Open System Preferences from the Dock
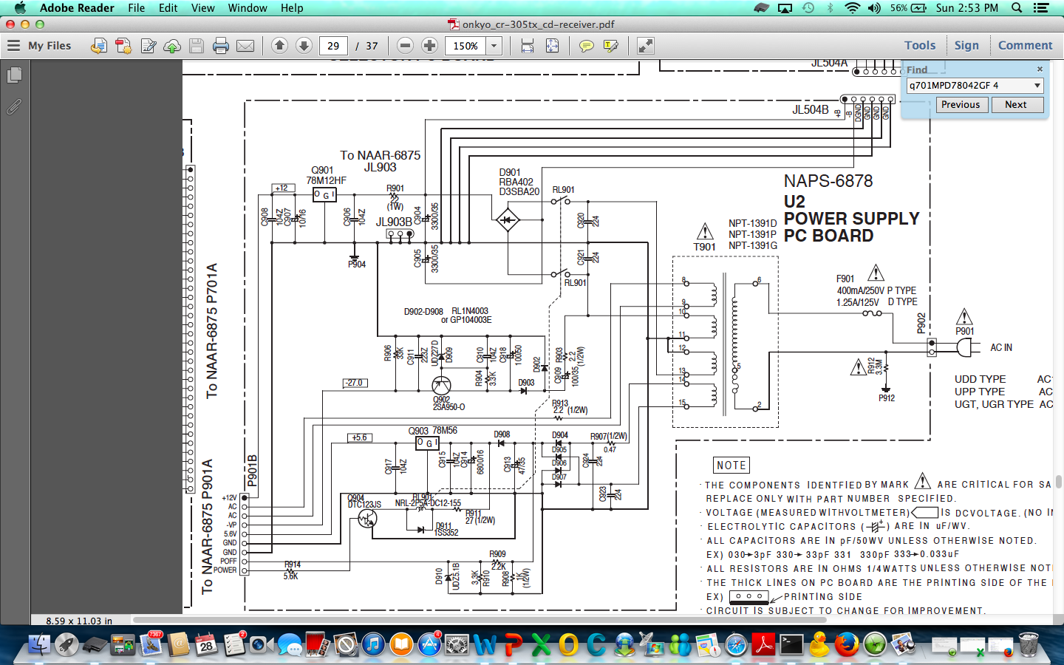The image size is (1064, 665). [x=457, y=644]
